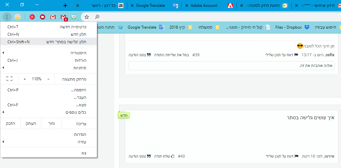Select הדפסה (print) menu item
The height and width of the screenshot is (168, 341).
[49, 90]
